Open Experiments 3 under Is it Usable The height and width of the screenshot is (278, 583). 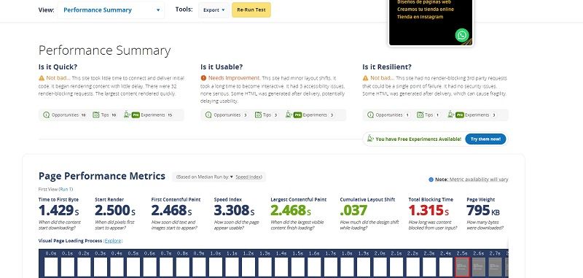310,115
